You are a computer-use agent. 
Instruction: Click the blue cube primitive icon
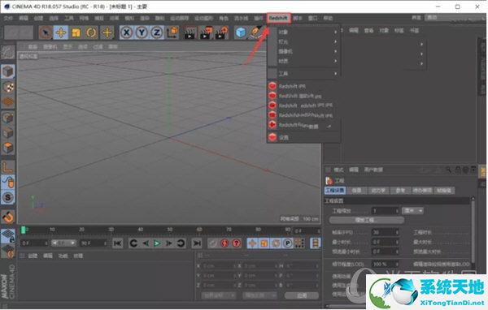coord(241,32)
